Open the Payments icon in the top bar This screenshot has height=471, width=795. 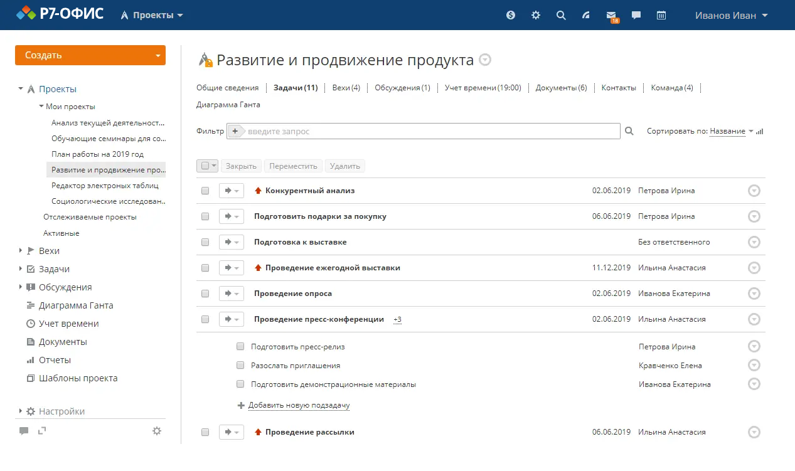pos(510,15)
